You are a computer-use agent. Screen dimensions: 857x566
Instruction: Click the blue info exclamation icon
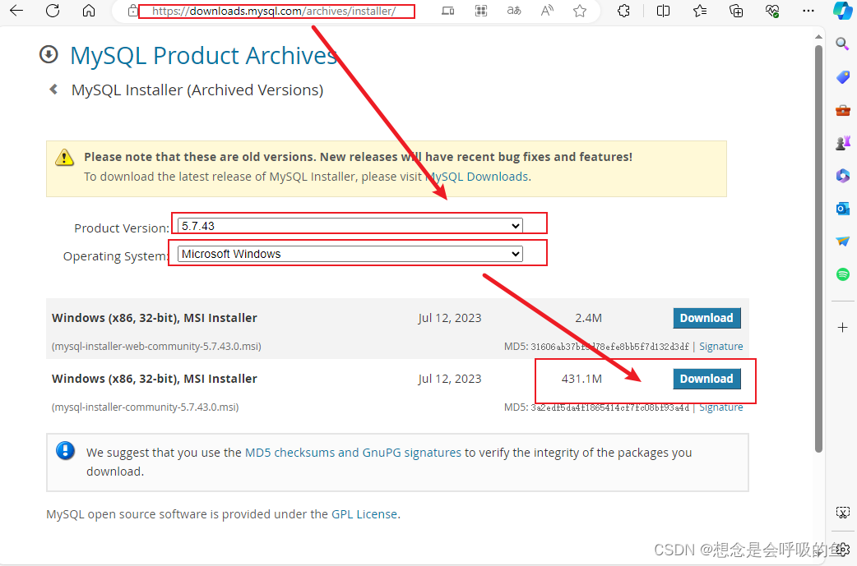coord(65,450)
